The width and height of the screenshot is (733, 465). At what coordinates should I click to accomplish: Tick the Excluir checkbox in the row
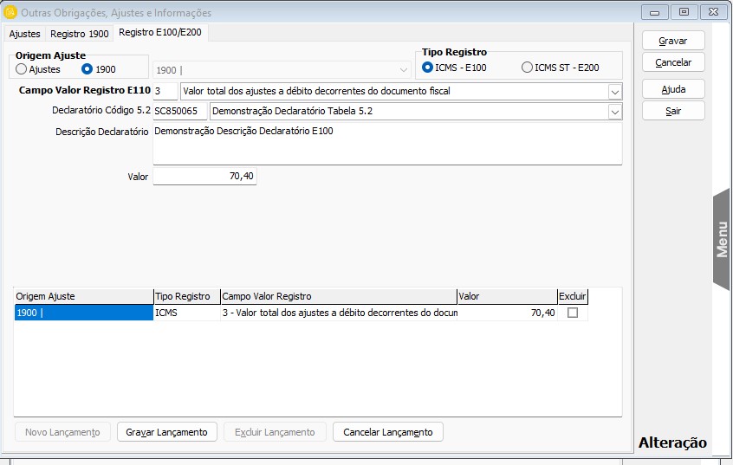tap(572, 313)
